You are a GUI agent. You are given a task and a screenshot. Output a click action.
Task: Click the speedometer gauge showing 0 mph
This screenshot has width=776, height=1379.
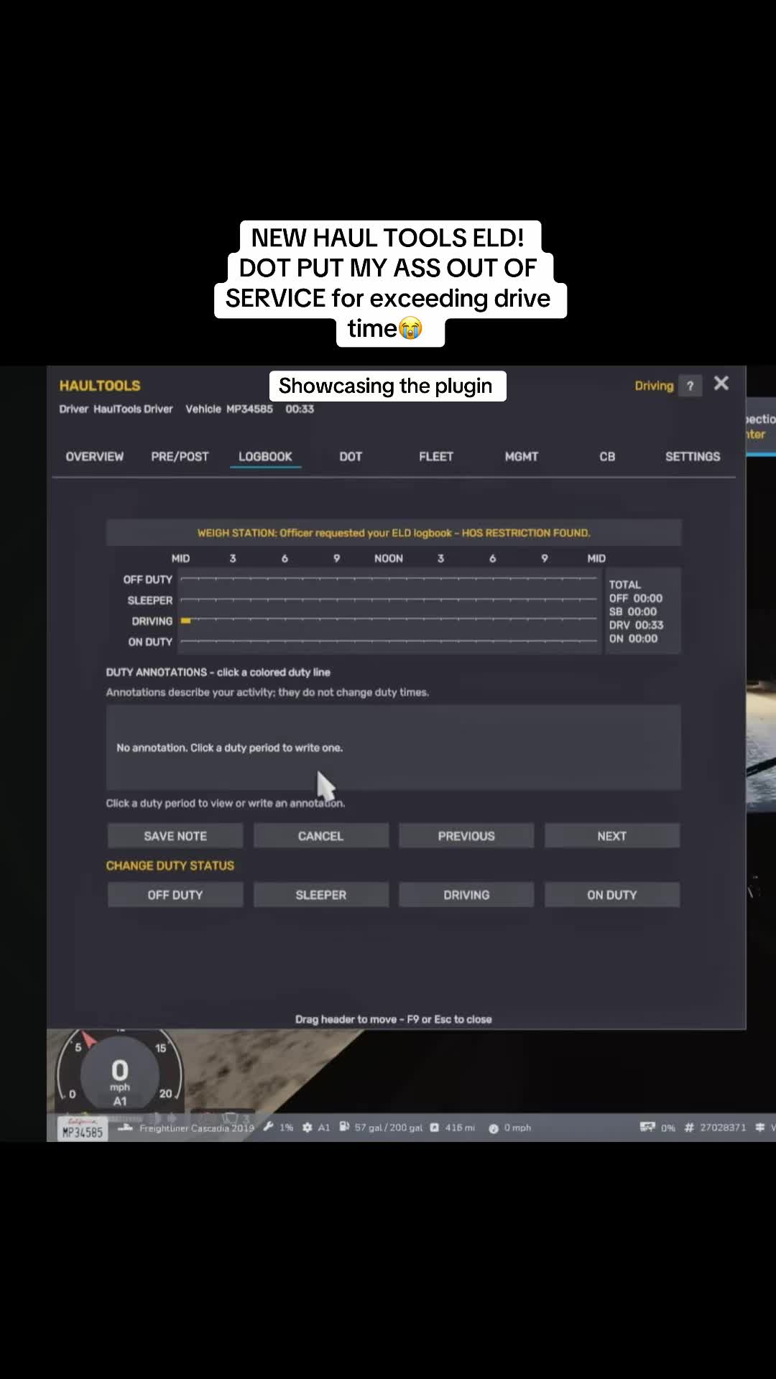coord(120,1074)
